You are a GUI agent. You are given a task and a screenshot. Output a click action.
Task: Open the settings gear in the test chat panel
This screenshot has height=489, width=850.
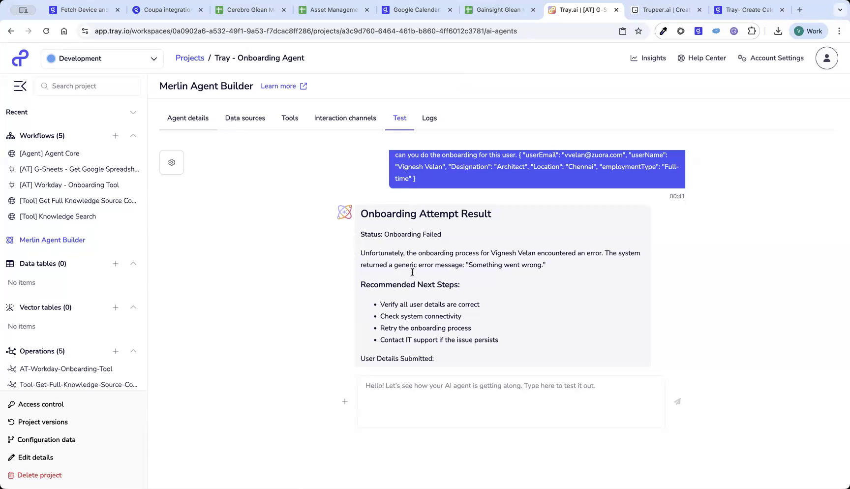pos(171,162)
